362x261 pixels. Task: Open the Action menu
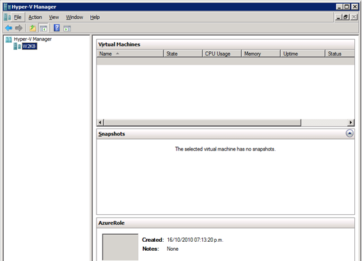pos(35,17)
